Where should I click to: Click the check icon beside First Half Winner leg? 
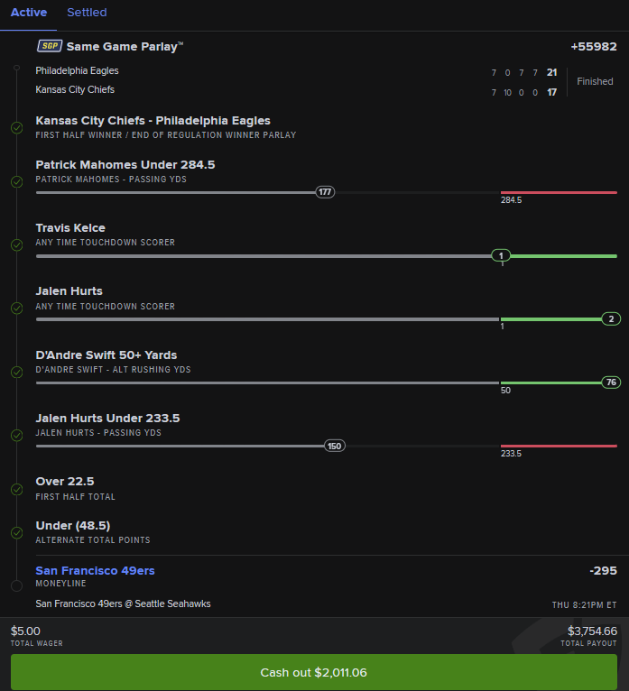(17, 128)
